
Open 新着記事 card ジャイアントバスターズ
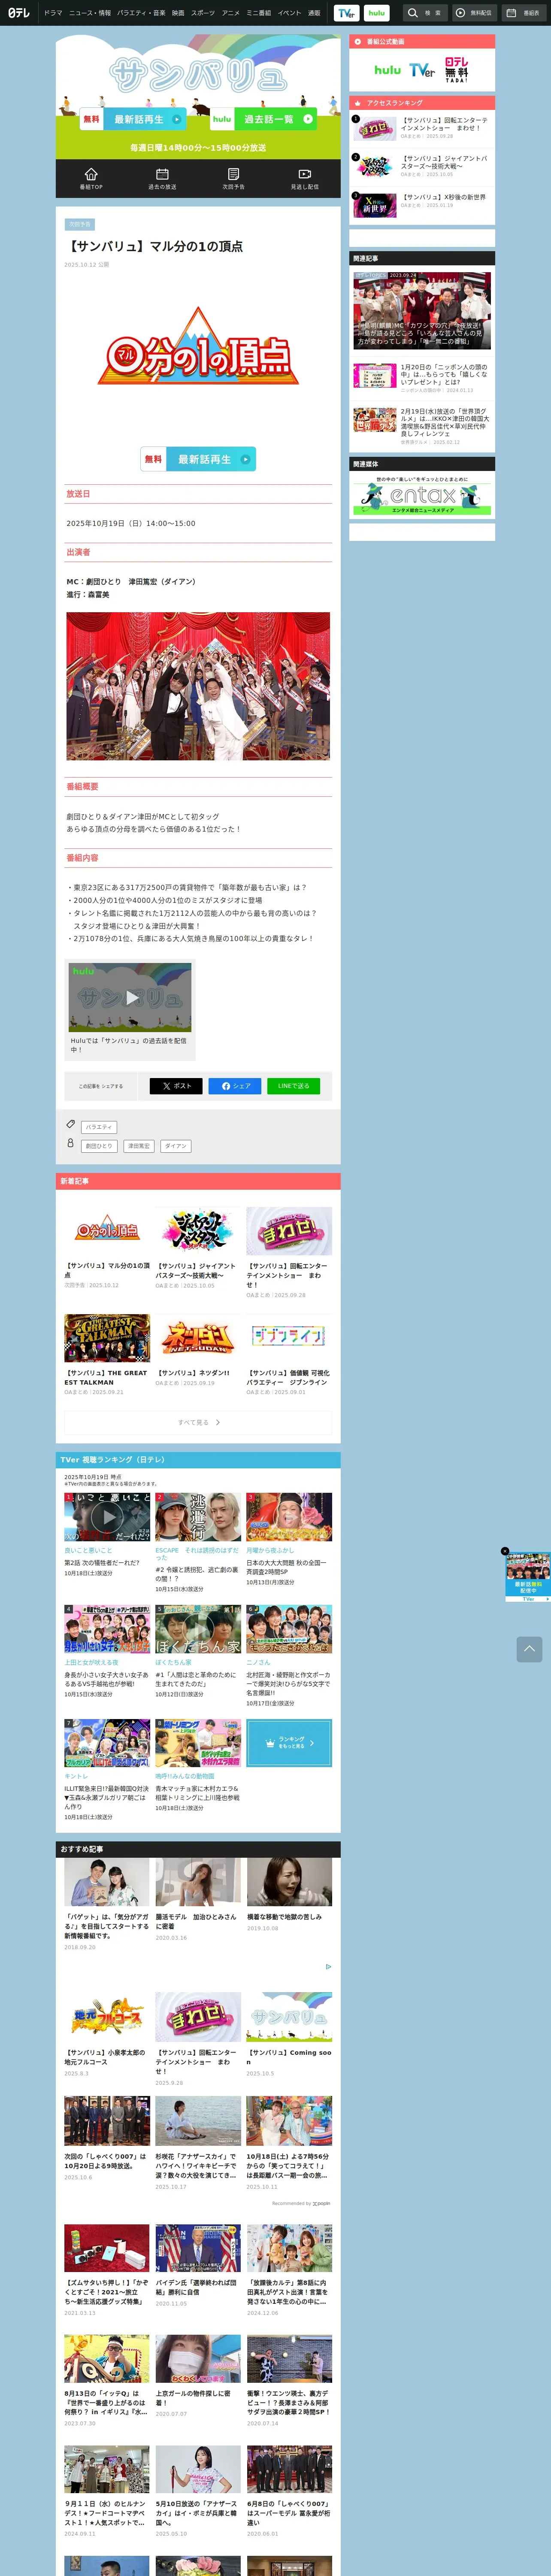coord(198,1248)
